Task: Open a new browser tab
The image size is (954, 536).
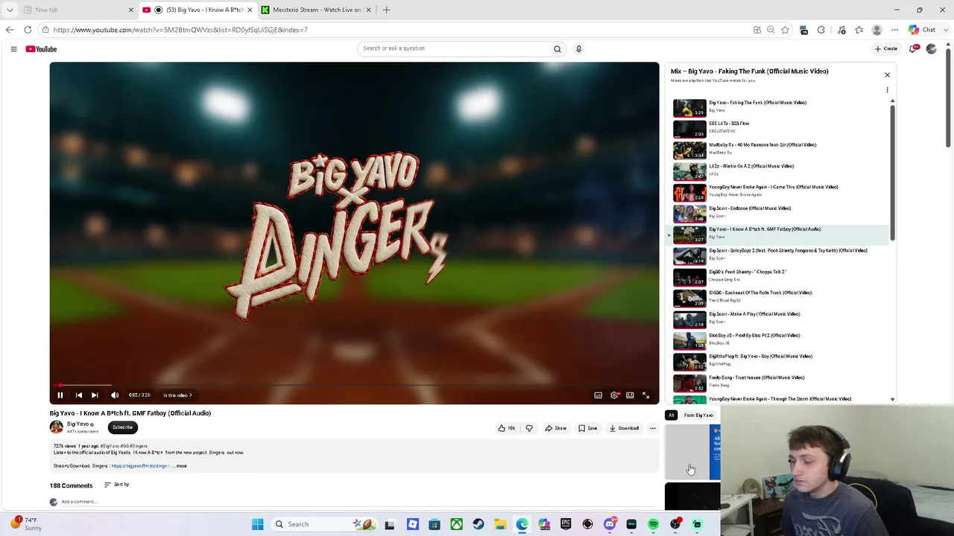Action: point(386,10)
